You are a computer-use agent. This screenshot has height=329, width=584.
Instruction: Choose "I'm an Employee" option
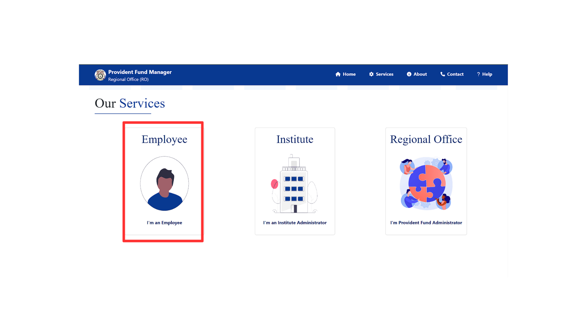165,223
